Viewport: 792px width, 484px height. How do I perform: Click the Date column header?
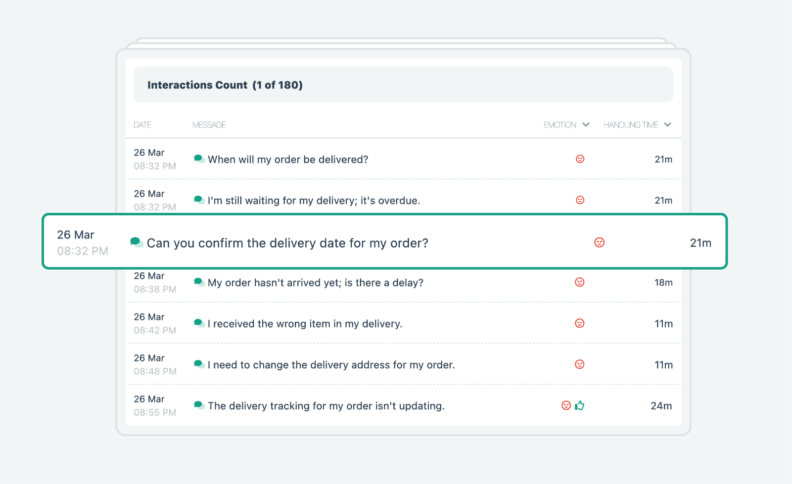pyautogui.click(x=142, y=125)
